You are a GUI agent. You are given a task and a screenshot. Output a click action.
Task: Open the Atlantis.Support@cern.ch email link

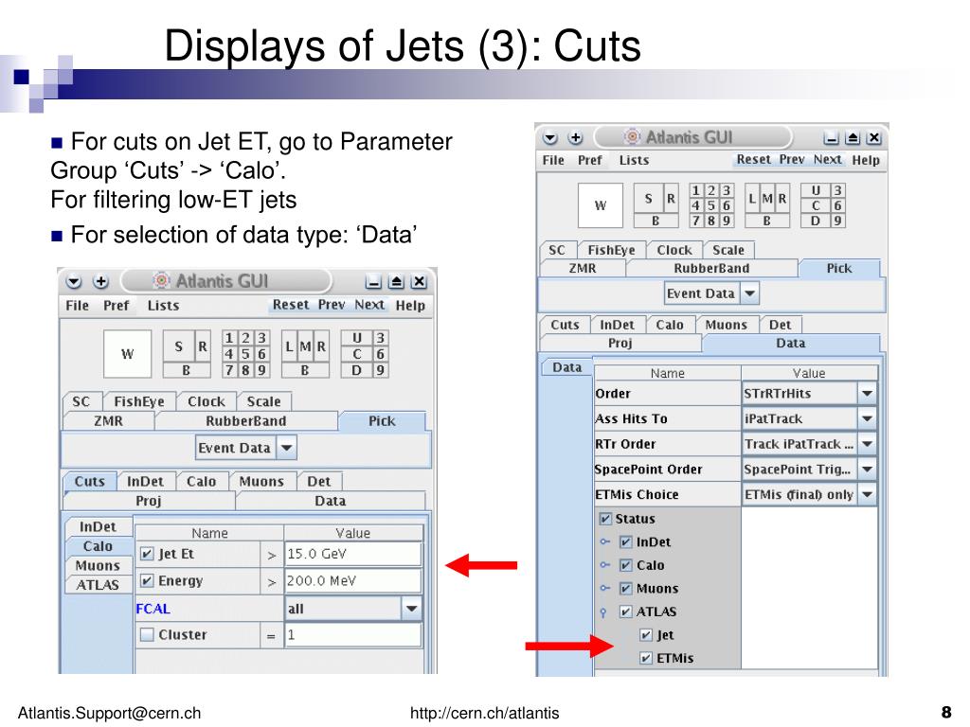pyautogui.click(x=110, y=713)
